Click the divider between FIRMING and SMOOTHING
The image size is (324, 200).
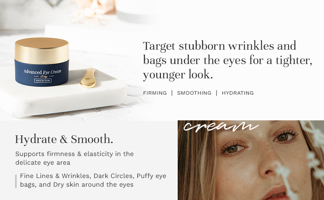(172, 93)
